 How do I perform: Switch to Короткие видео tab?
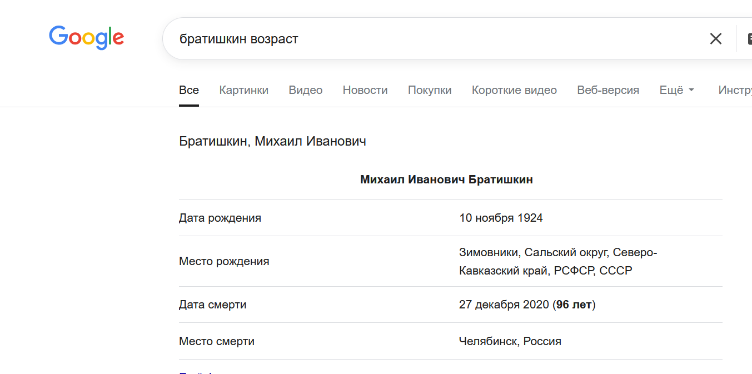click(x=514, y=90)
